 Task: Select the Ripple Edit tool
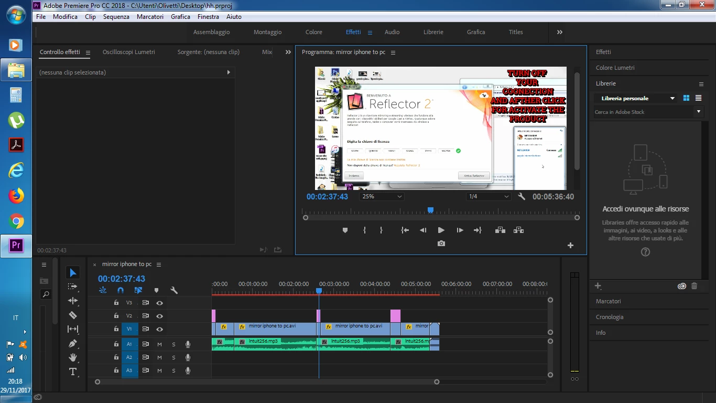(73, 301)
